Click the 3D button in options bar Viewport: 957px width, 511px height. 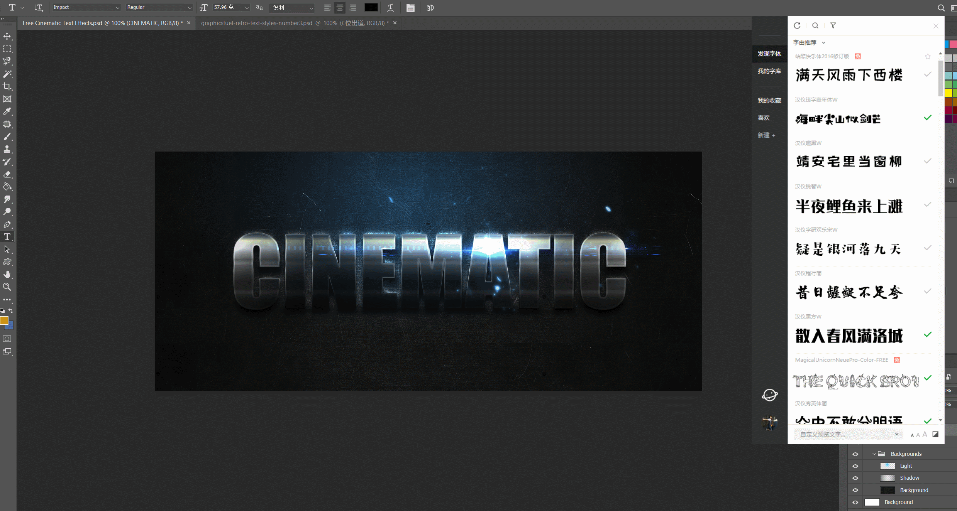point(430,8)
